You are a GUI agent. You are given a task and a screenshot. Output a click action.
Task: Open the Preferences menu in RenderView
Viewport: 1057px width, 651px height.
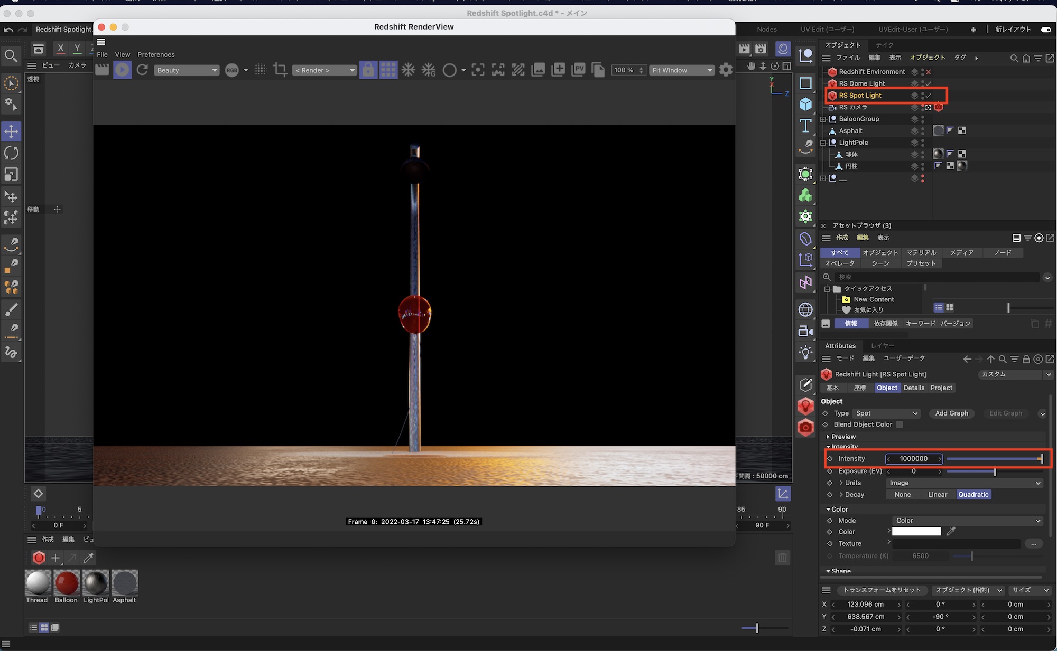[x=156, y=54]
